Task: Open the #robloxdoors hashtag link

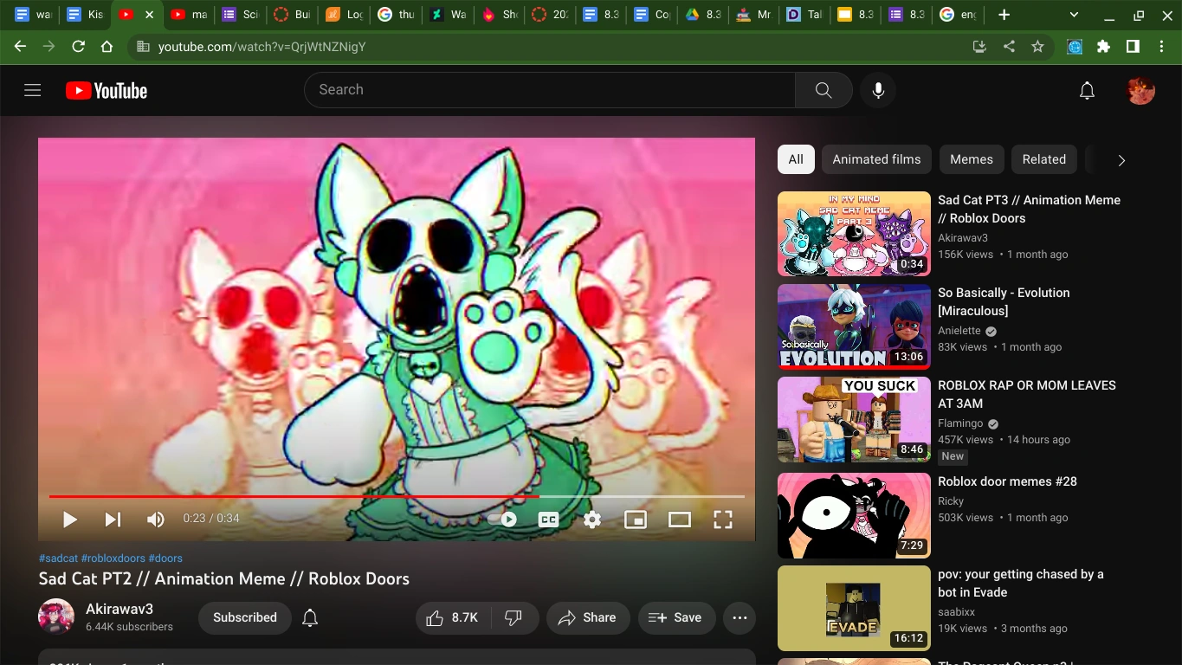Action: coord(113,558)
